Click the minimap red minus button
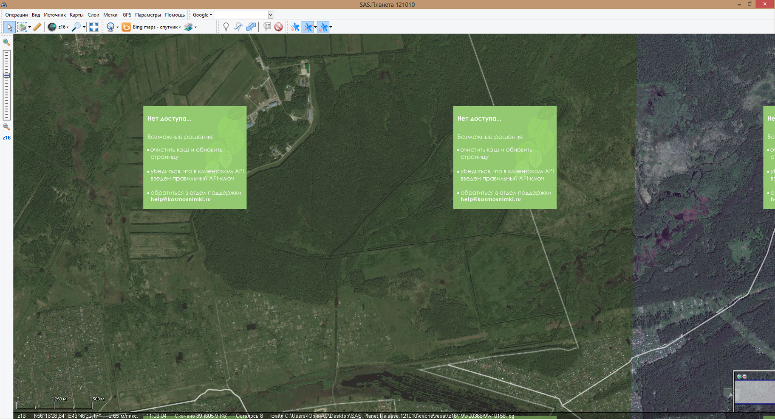 pos(744,377)
